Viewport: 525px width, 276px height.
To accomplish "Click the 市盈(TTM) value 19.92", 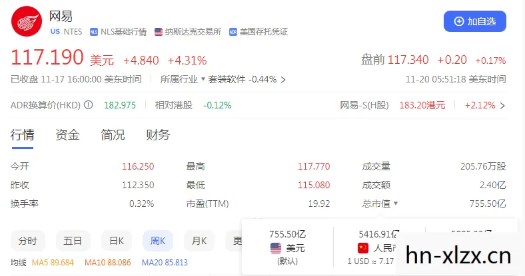I will 319,204.
